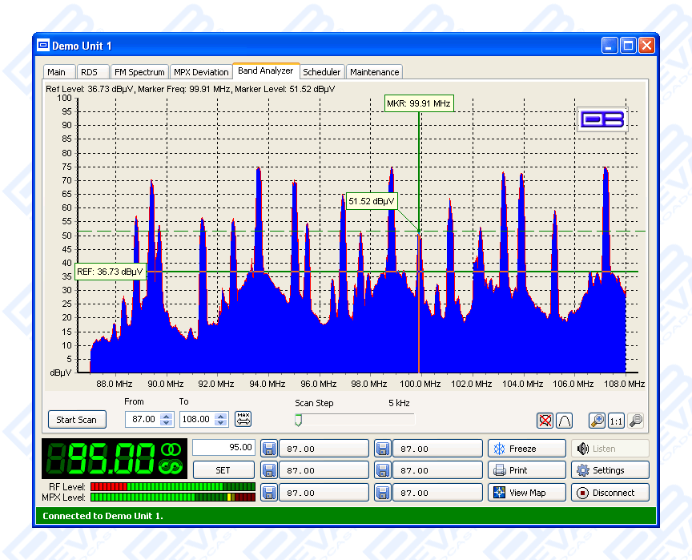This screenshot has width=692, height=560.
Task: Click the Scan Step slider handle
Action: pyautogui.click(x=299, y=419)
